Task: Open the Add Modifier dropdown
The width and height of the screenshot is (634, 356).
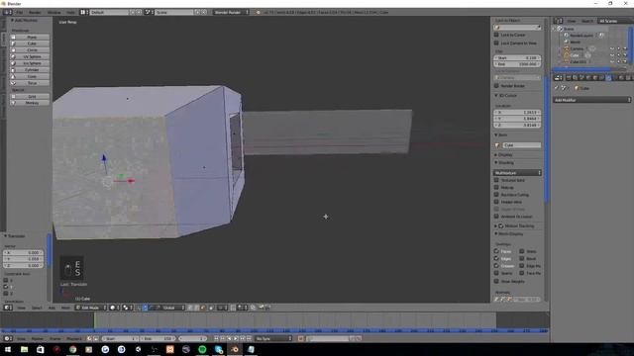Action: [592, 100]
